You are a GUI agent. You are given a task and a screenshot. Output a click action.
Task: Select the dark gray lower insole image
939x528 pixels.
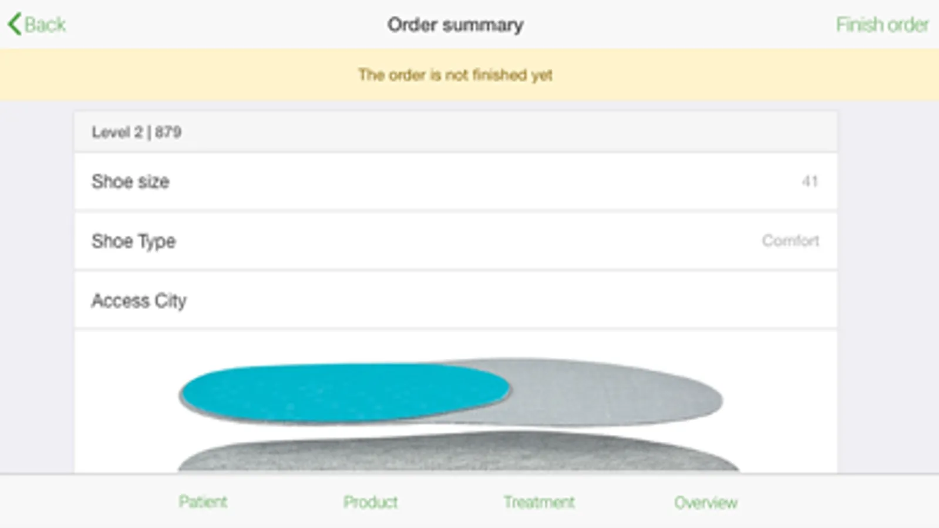pos(458,452)
